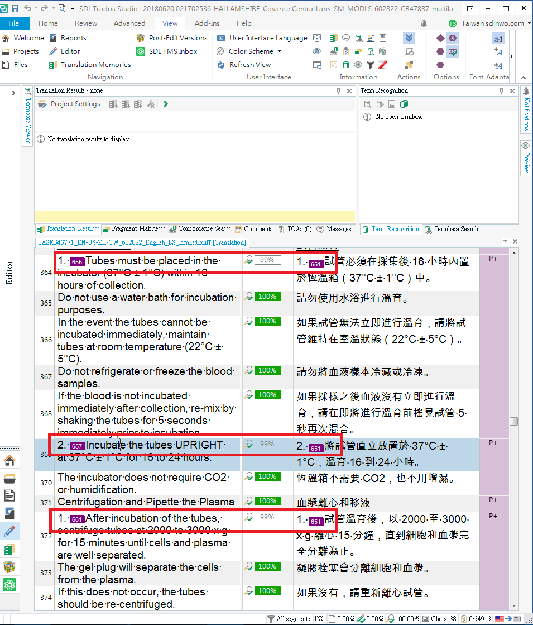Click the Display Filter funnel icon

click(371, 65)
